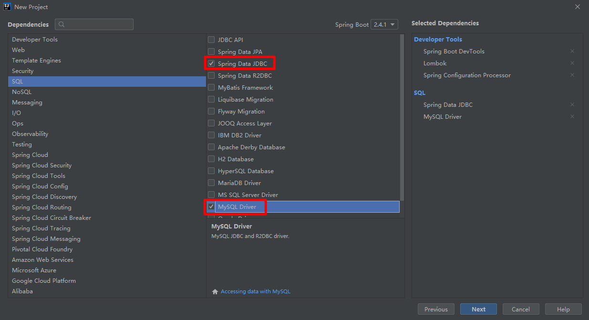Viewport: 589px width, 320px height.
Task: Cancel the new project wizard
Action: (x=521, y=309)
